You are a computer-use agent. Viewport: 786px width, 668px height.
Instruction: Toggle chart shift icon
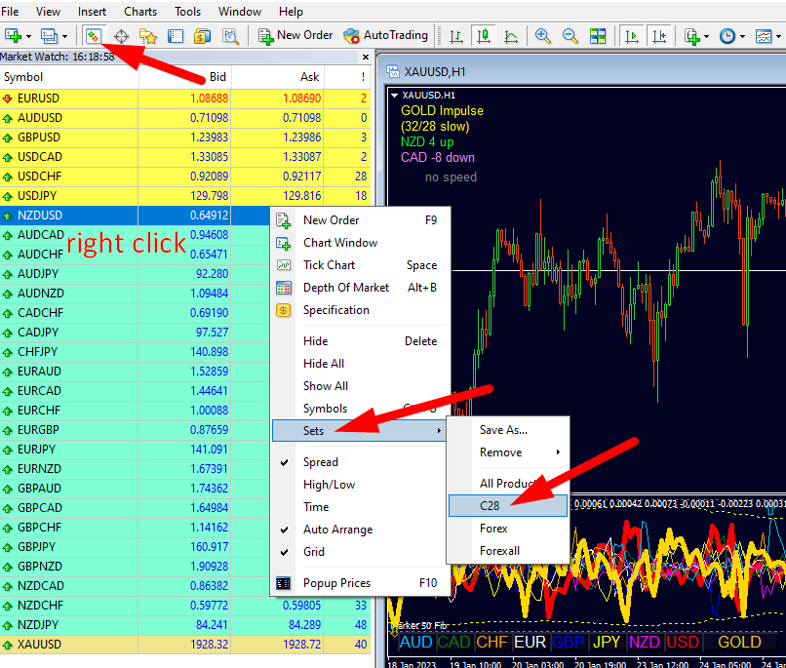659,35
